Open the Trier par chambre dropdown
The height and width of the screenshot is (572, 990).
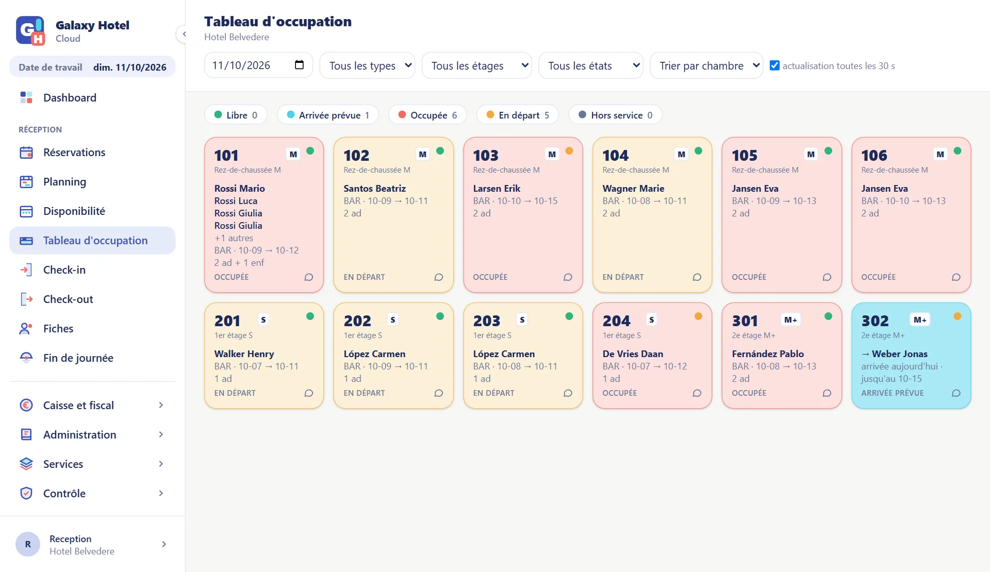click(x=706, y=65)
